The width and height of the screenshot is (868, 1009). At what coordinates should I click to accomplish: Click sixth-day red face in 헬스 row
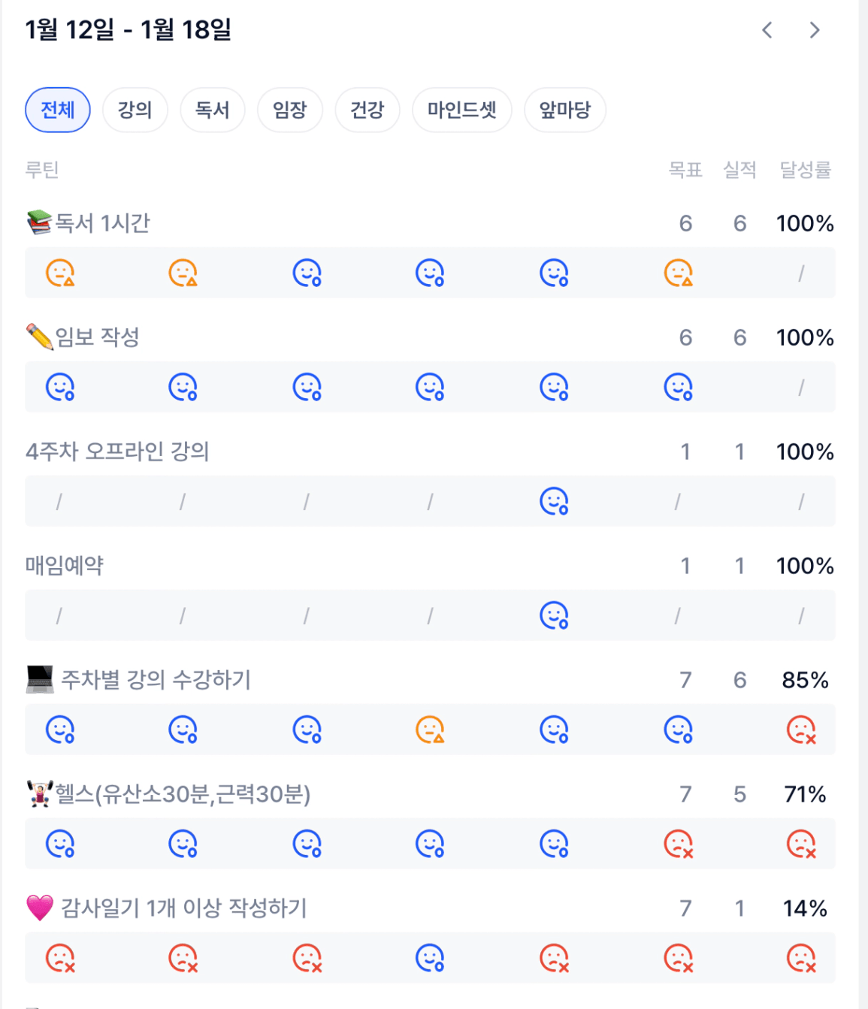tap(678, 844)
